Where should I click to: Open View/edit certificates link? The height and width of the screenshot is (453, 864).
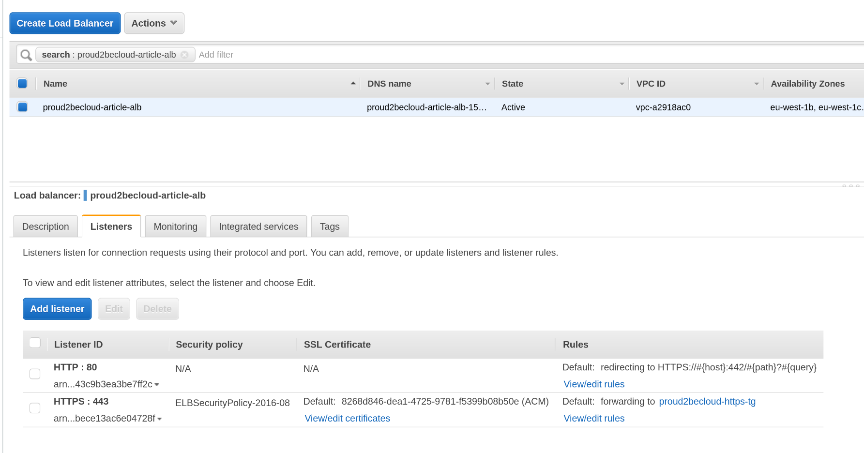click(x=347, y=419)
